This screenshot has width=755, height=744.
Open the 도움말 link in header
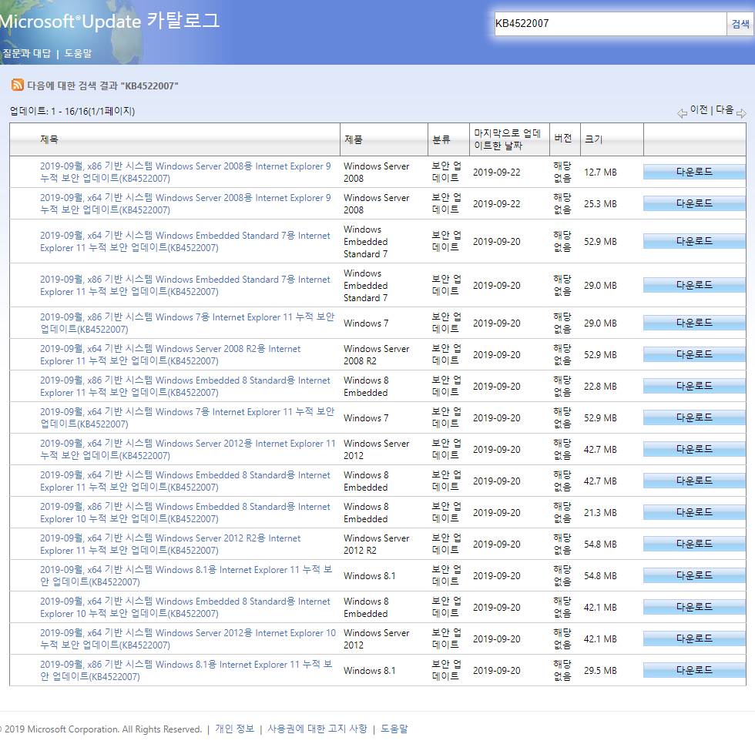[x=78, y=53]
